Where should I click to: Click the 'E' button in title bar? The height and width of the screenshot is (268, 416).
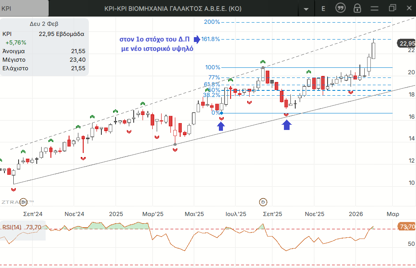coord(323,8)
